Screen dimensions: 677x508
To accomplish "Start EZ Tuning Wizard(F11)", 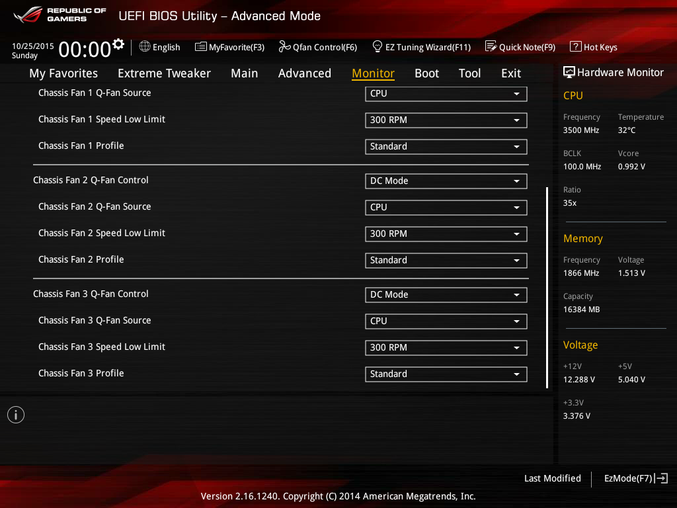I will click(x=428, y=47).
